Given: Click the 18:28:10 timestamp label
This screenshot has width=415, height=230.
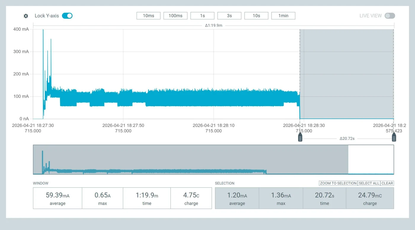Looking at the screenshot, I should pos(213,128).
